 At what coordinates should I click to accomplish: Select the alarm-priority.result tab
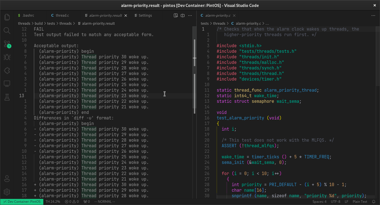point(105,16)
